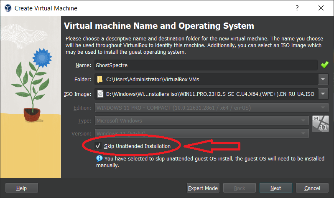Close the Create Virtual Machine dialog
334x198 pixels.
coord(321,8)
